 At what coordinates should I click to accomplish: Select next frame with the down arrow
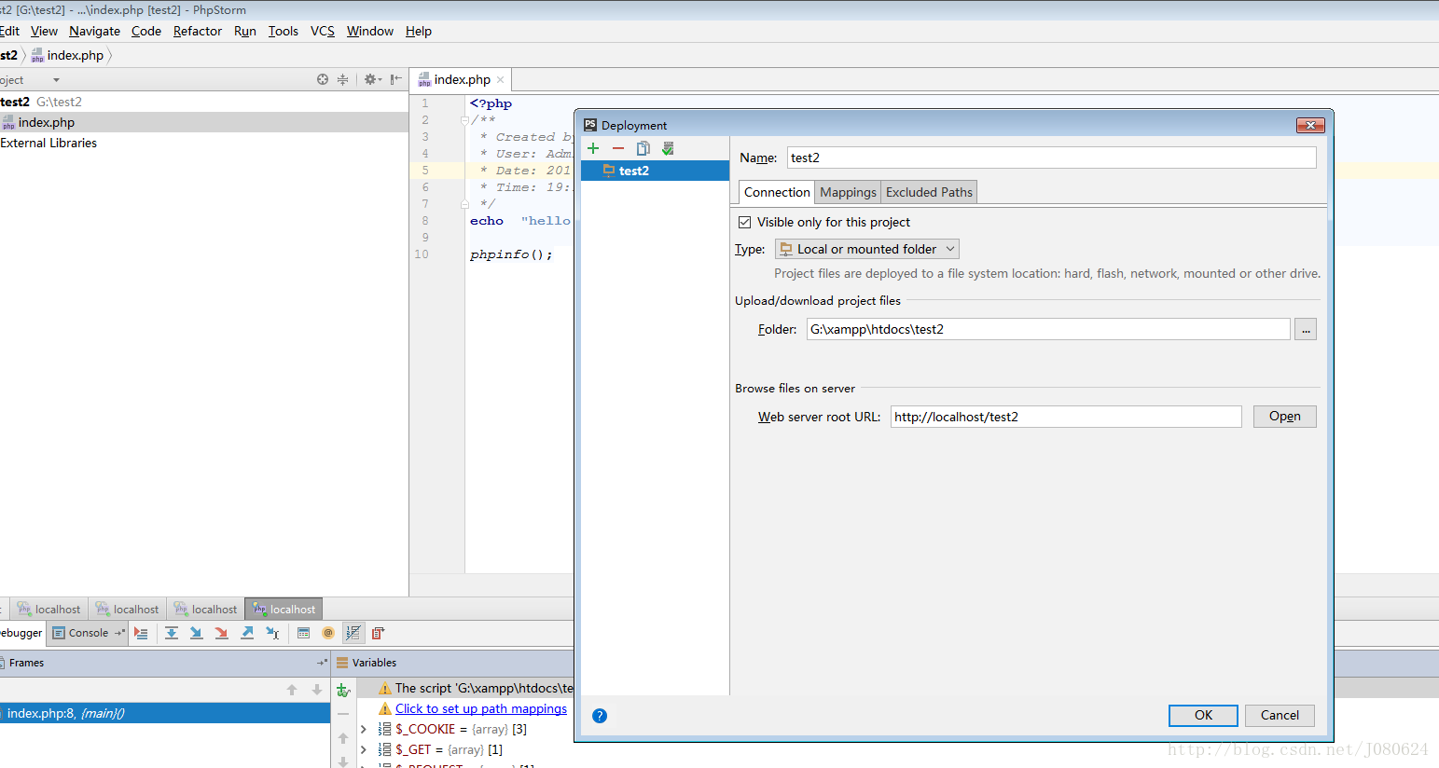317,690
